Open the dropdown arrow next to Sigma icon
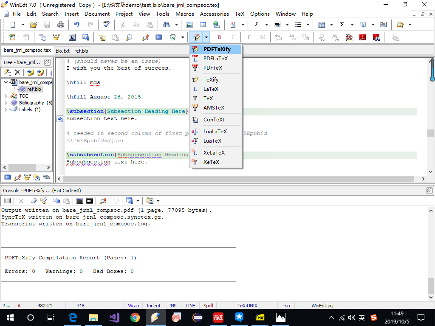The width and height of the screenshot is (435, 326). [352, 25]
